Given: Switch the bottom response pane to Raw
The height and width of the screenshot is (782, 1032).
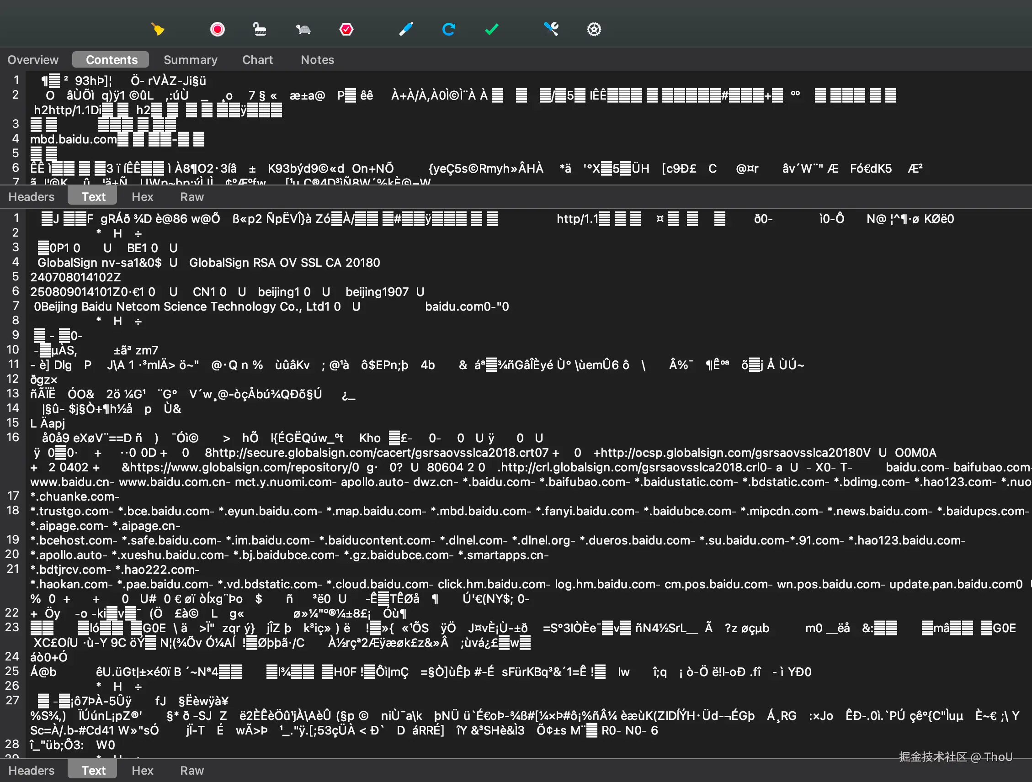Looking at the screenshot, I should click(192, 770).
